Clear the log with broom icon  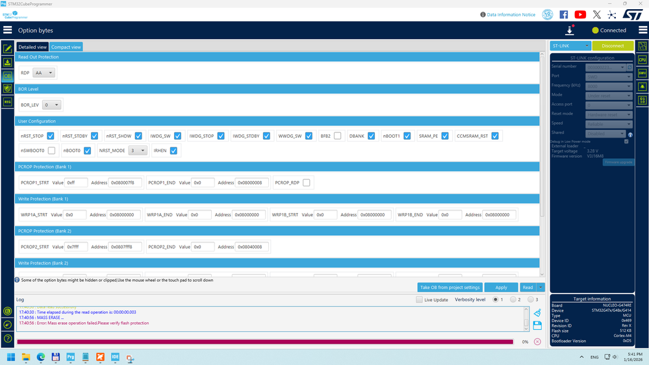coord(537,312)
